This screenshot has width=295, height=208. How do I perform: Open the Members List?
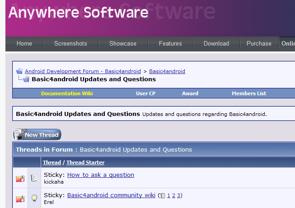point(249,93)
